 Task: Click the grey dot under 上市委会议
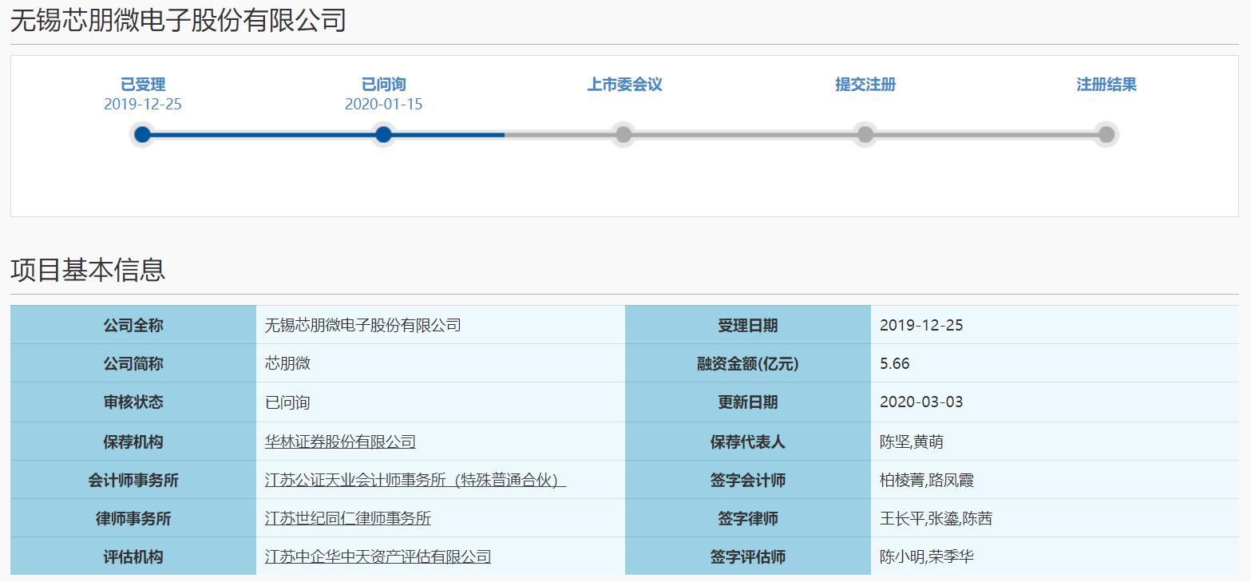[624, 134]
